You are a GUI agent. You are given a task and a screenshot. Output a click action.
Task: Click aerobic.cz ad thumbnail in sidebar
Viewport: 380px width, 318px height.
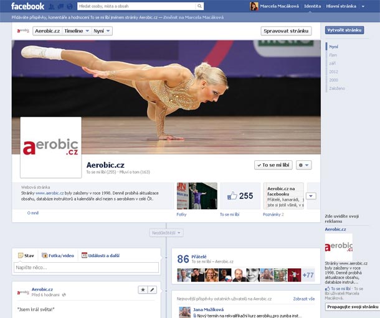click(x=338, y=247)
